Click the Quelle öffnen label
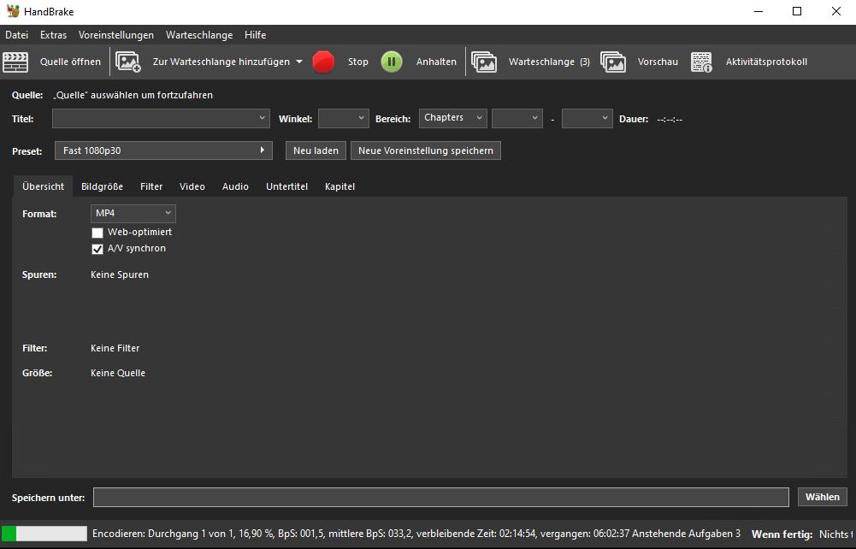The height and width of the screenshot is (549, 856). pyautogui.click(x=70, y=62)
